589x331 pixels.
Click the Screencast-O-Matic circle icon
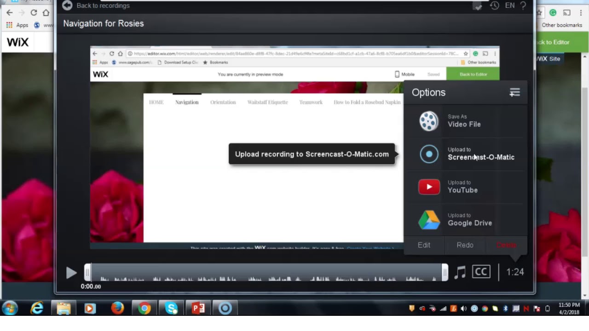(429, 154)
